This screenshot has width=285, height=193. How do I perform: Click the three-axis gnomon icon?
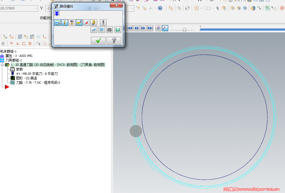coord(151,8)
